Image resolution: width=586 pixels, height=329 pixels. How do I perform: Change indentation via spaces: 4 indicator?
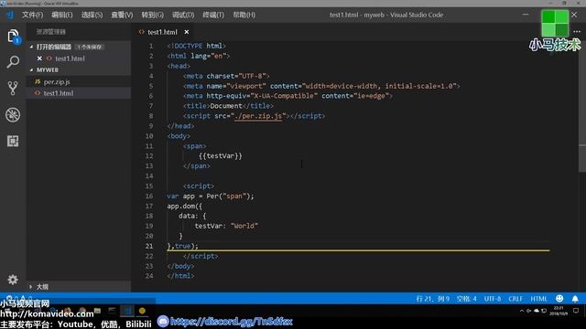click(467, 299)
